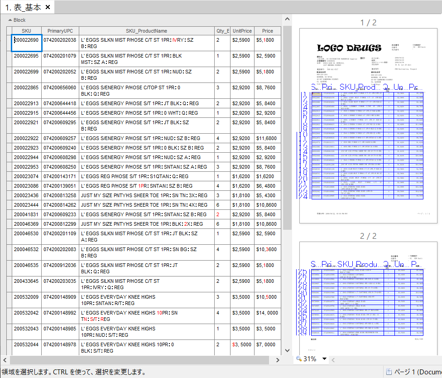Select SKU cell 200023074
442x378 pixels.
coord(27,176)
